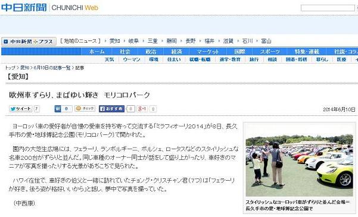Click the 愛知 breadcrumb link
The width and height of the screenshot is (358, 217).
coord(24,68)
